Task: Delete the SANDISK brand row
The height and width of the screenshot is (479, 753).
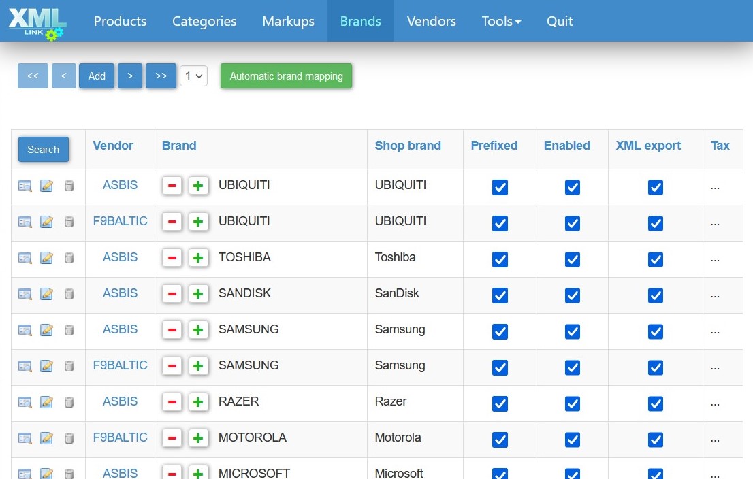Action: pyautogui.click(x=69, y=294)
